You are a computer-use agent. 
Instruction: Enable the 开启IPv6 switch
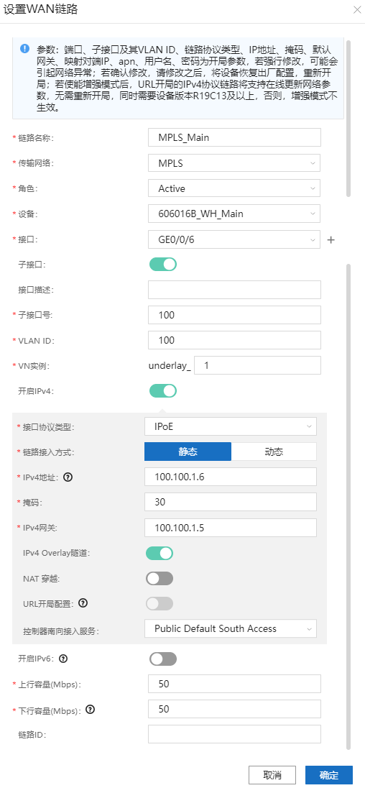tap(163, 659)
